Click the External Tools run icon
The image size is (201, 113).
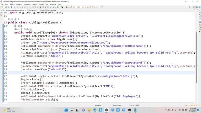coord(66,7)
